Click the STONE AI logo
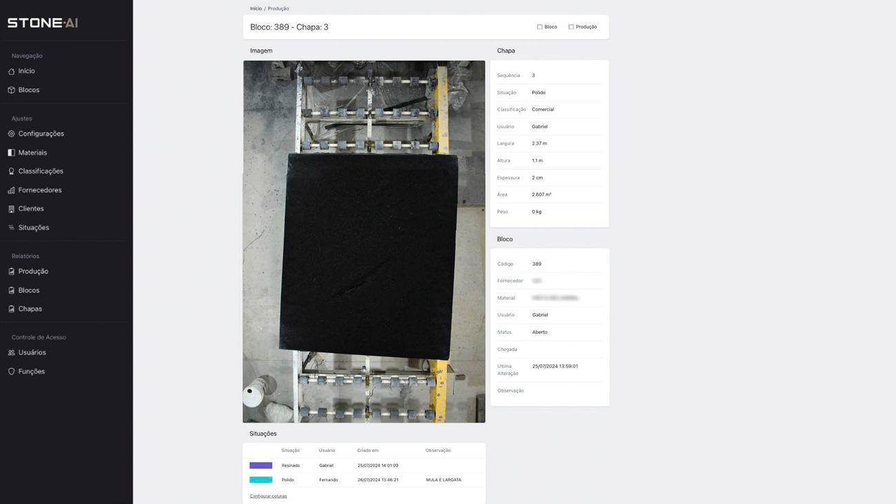Image resolution: width=896 pixels, height=504 pixels. (x=43, y=23)
